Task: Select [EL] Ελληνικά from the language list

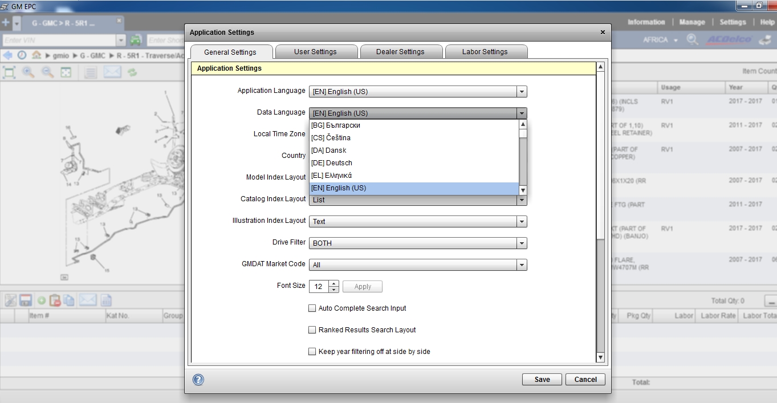Action: point(414,176)
